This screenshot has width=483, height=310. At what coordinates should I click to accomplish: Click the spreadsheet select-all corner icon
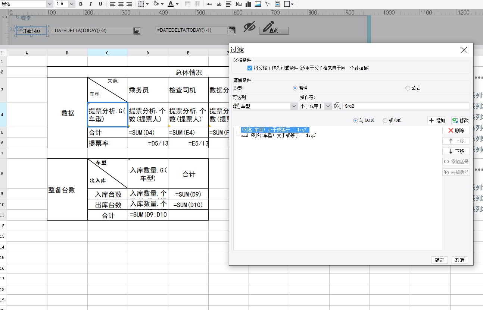tap(2, 53)
